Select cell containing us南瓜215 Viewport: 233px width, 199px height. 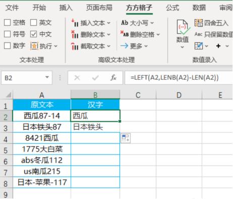[x=42, y=171]
